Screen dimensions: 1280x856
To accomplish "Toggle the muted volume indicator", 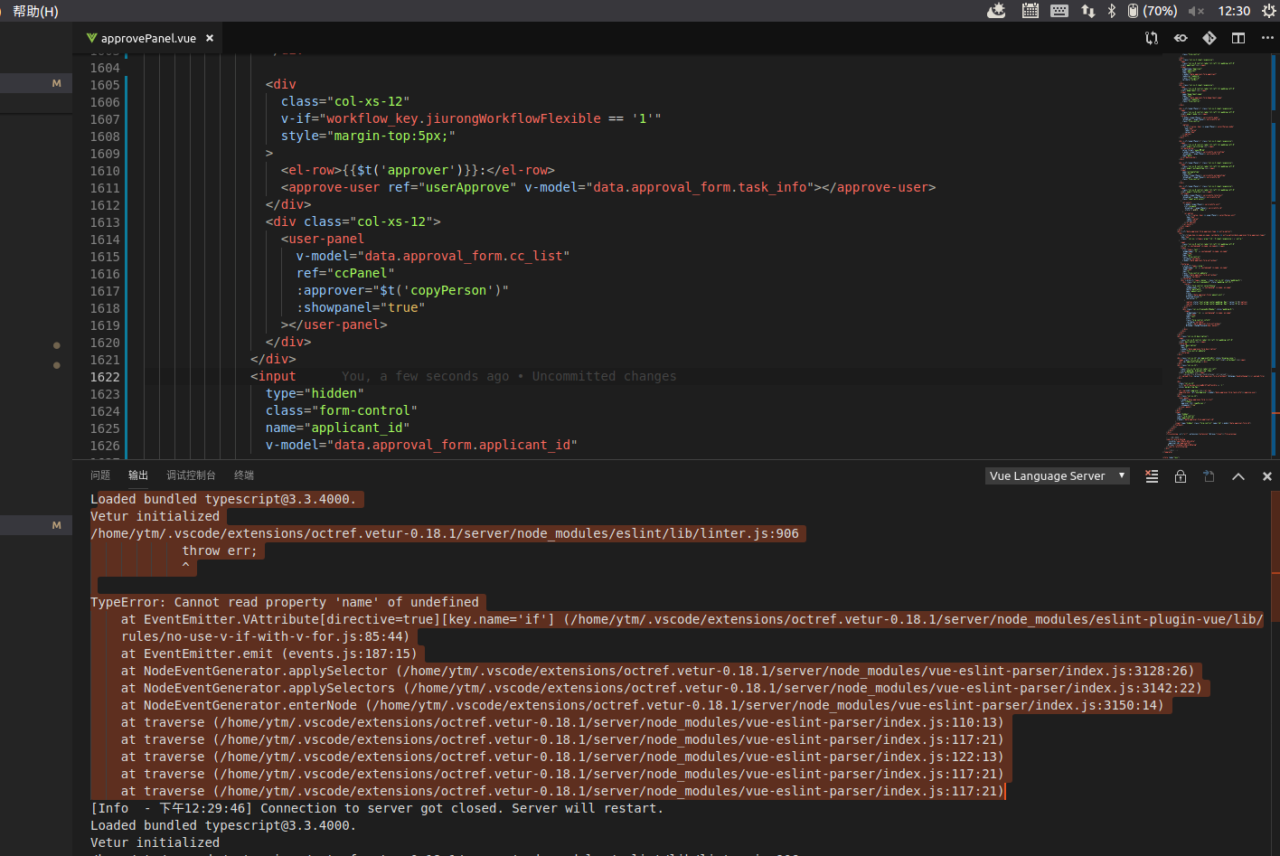I will 1196,11.
